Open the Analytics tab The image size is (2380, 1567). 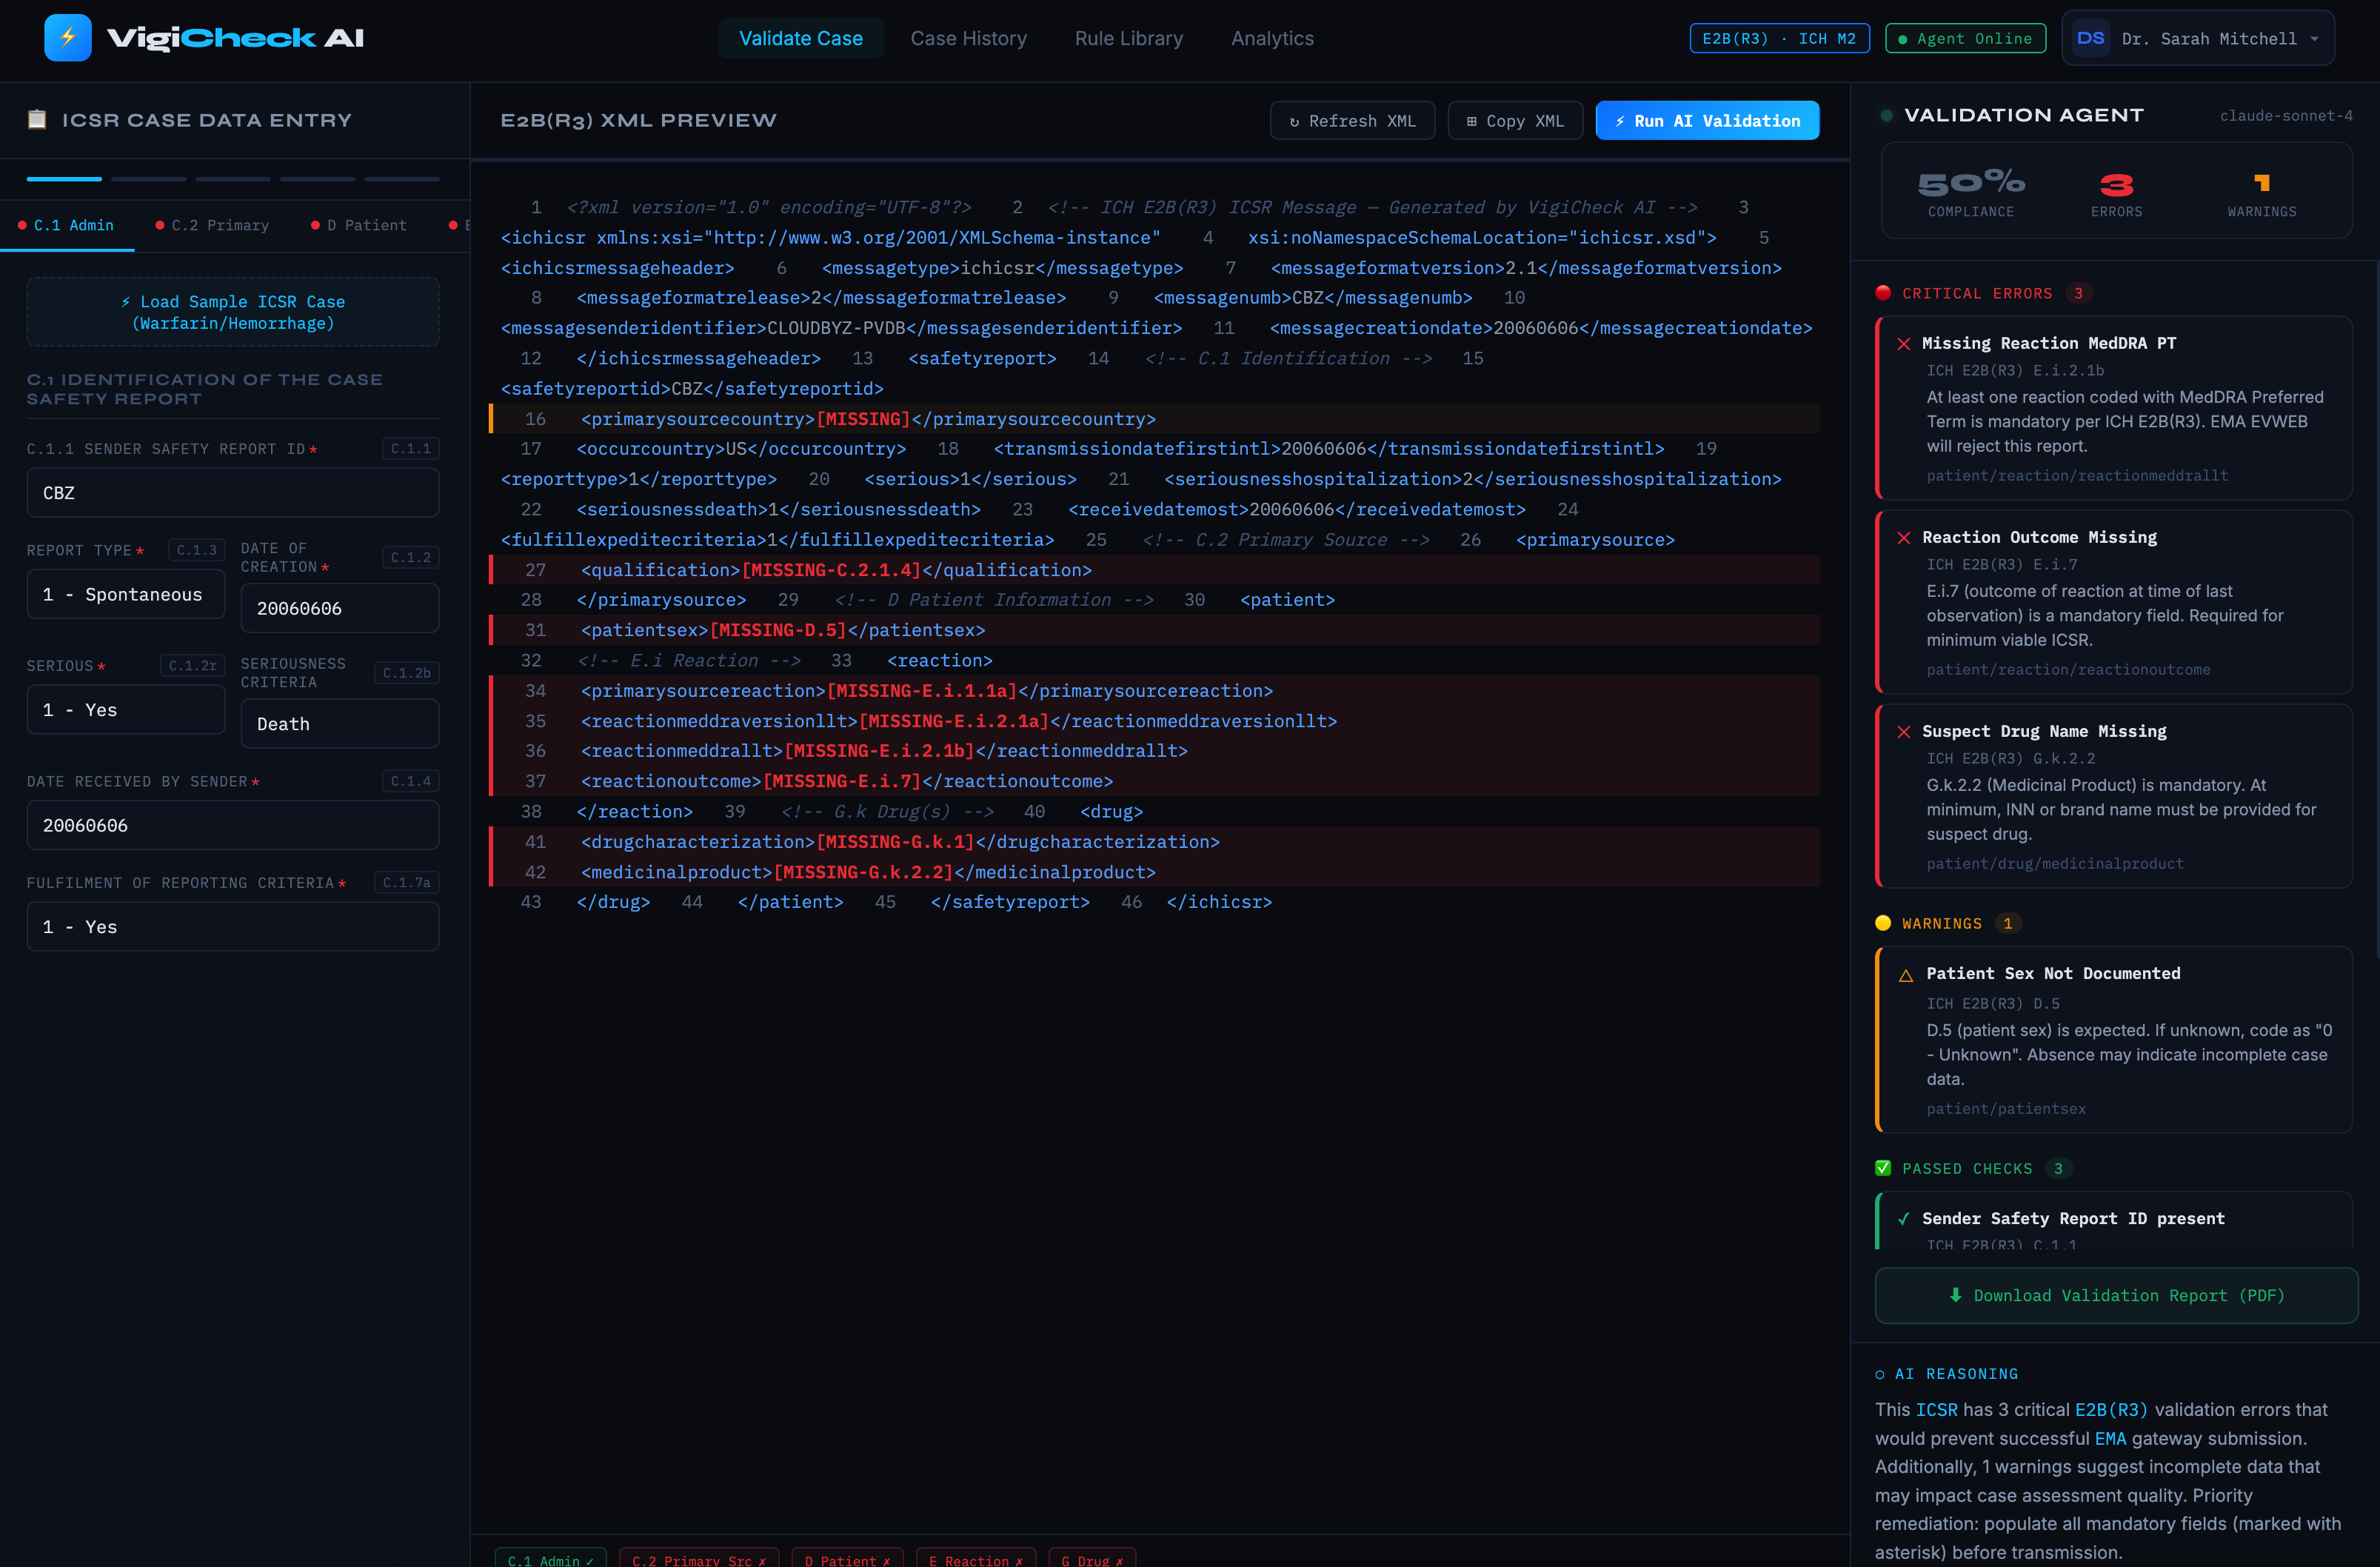[1272, 38]
